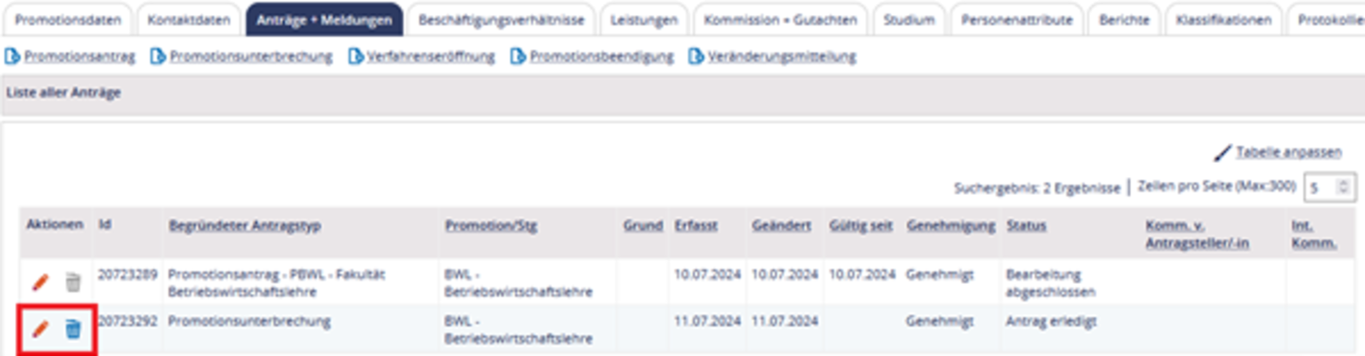Viewport: 1365px width, 356px height.
Task: Sort by the Grund column header
Action: (643, 226)
